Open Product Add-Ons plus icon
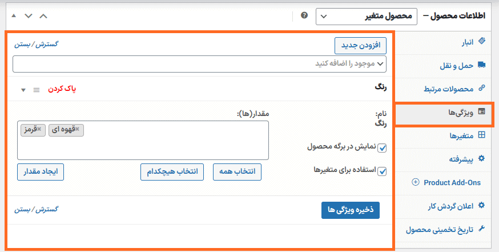The image size is (499, 252). [x=415, y=182]
